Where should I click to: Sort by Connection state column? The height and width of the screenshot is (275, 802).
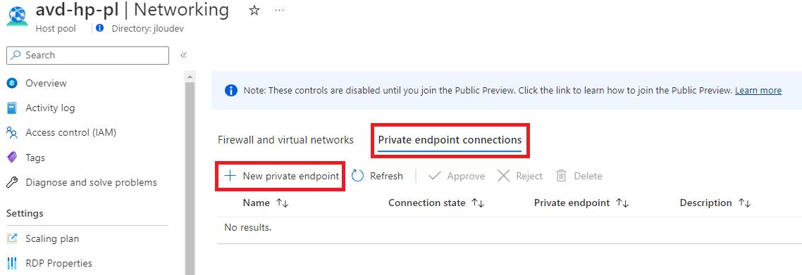[436, 203]
